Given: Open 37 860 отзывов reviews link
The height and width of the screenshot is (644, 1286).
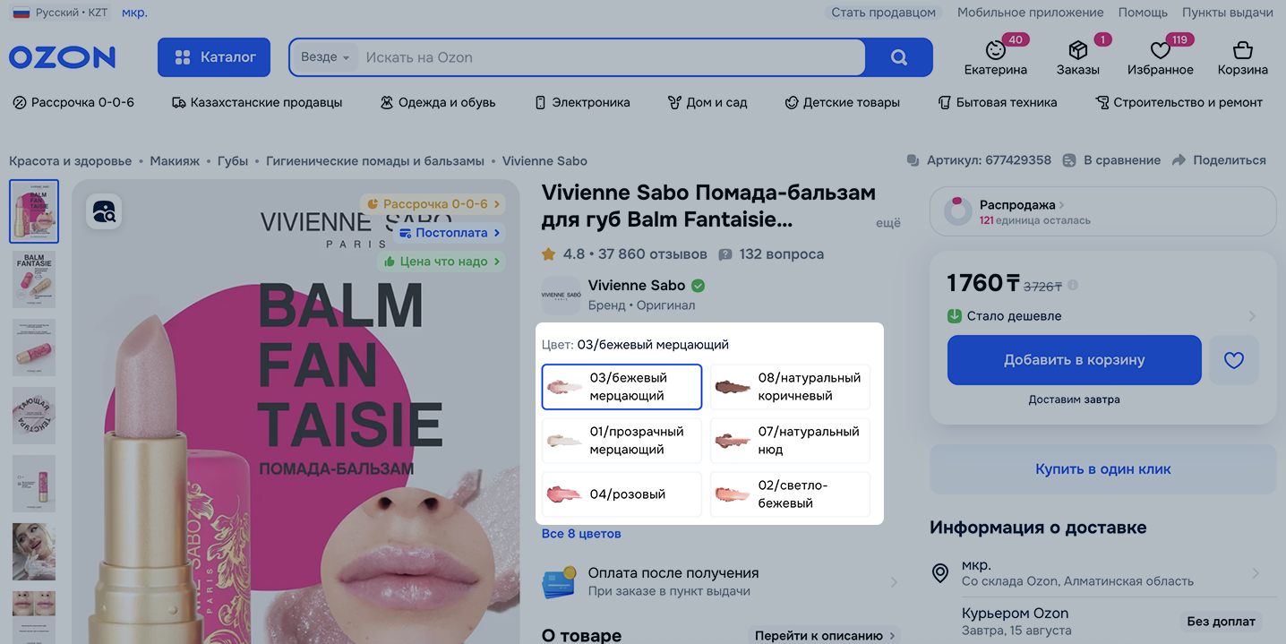Looking at the screenshot, I should 651,254.
